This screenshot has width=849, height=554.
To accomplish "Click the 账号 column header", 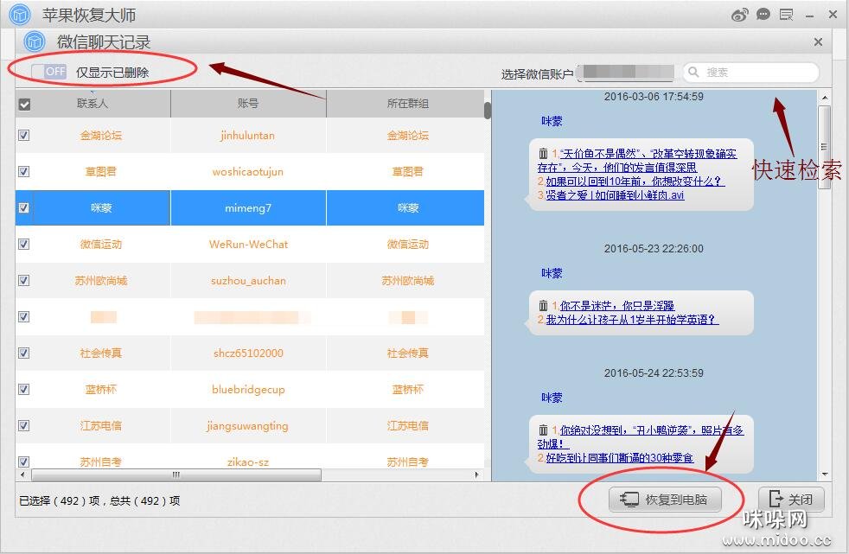I will (x=248, y=104).
